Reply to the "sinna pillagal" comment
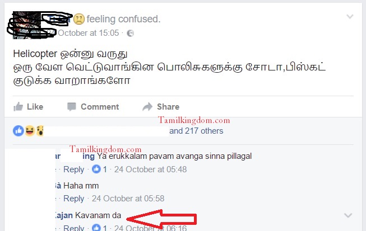Screen dimensions: 366x231 tap(74, 169)
